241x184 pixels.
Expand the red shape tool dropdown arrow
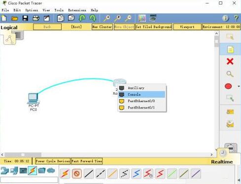coord(239,86)
